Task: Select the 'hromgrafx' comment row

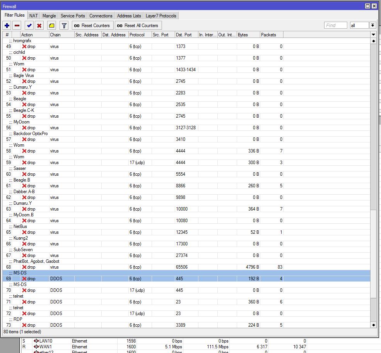Action: [x=186, y=41]
